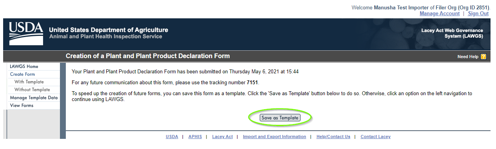Image resolution: width=496 pixels, height=149 pixels.
Task: Click the Save as Template button
Action: click(x=280, y=118)
